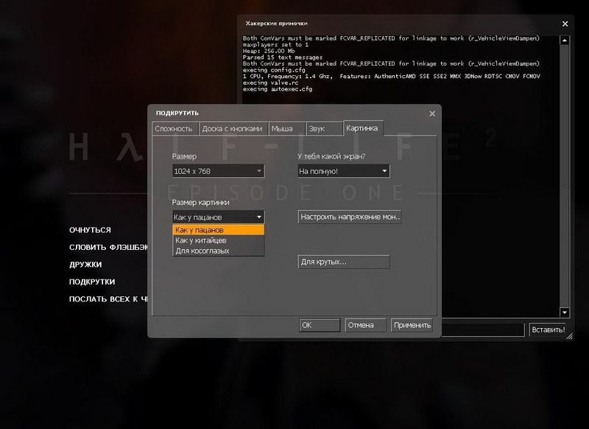Click the console resize grip corner
This screenshot has height=429, width=589.
[569, 336]
